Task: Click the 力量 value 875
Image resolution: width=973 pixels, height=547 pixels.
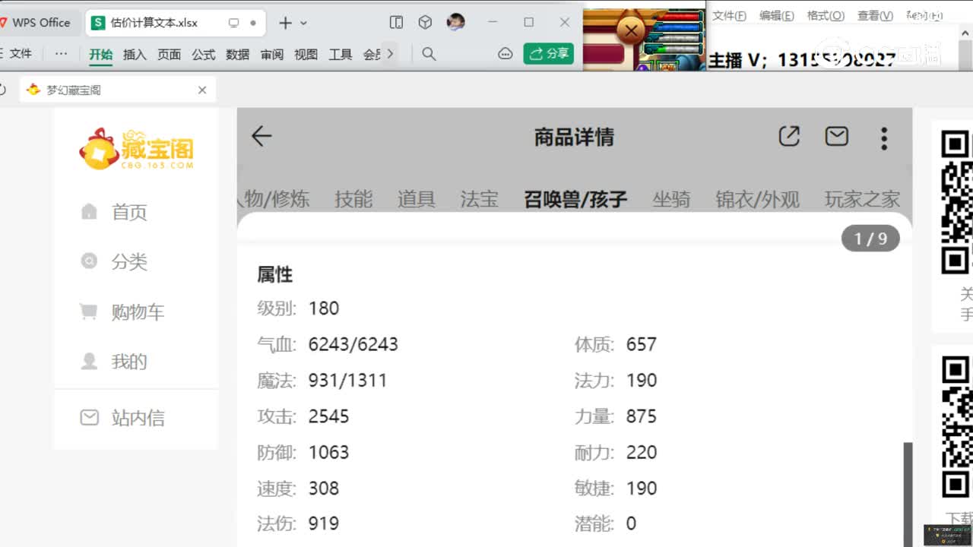Action: 642,416
